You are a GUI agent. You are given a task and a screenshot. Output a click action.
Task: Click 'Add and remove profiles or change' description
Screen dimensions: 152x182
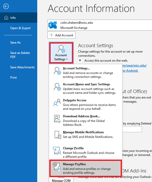[x=87, y=169]
